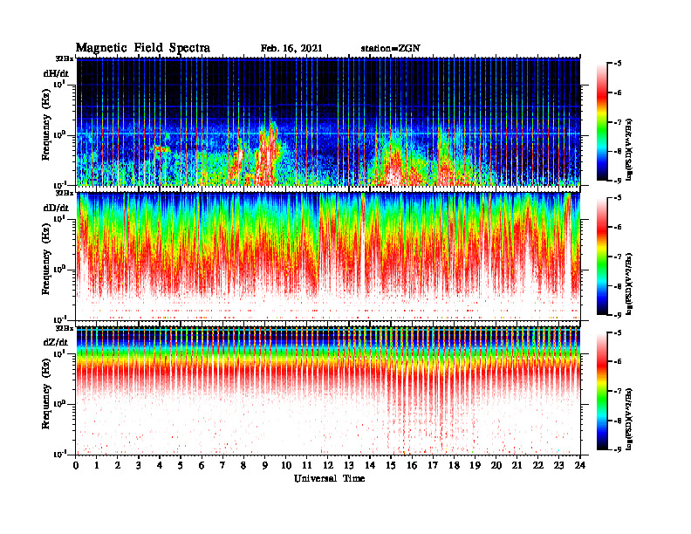Viewport: 691px width, 534px height.
Task: Click the -9 value on the dH/dt color bar
Action: 618,181
